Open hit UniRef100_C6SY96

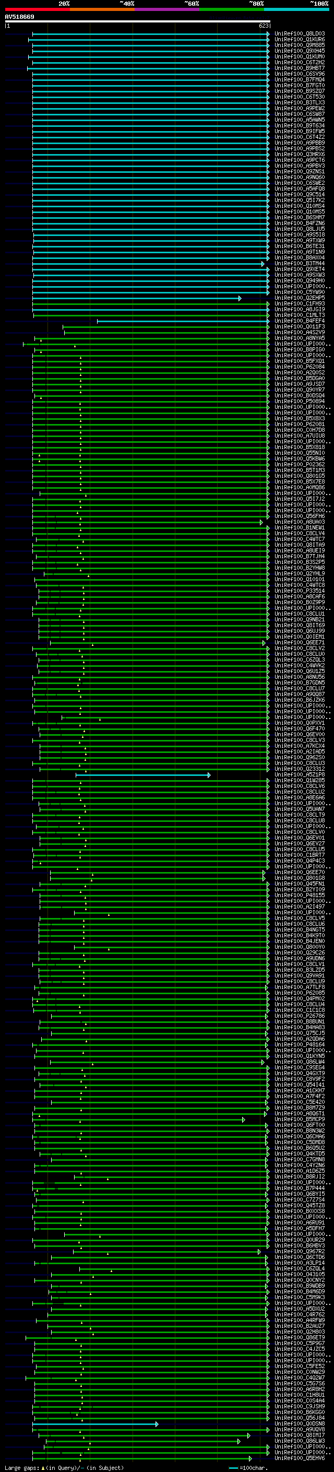299,74
